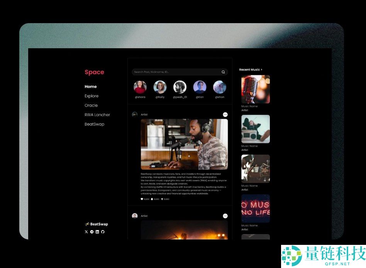
Task: Click the BeatSwap logo in the footer
Action: click(97, 224)
